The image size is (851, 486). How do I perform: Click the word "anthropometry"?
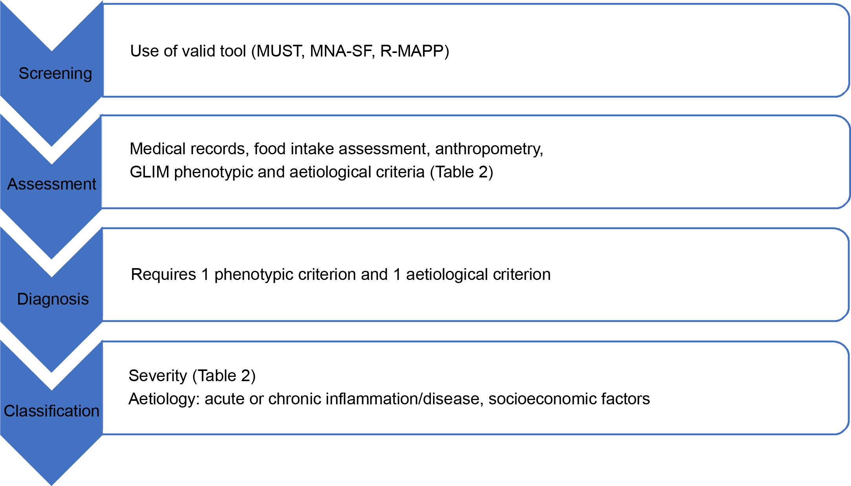coord(489,149)
